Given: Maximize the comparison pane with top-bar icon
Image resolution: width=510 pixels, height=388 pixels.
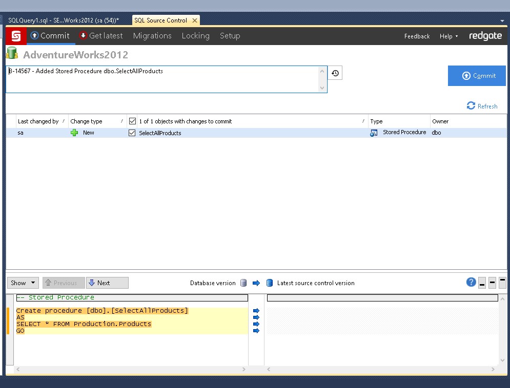Looking at the screenshot, I should coord(502,283).
